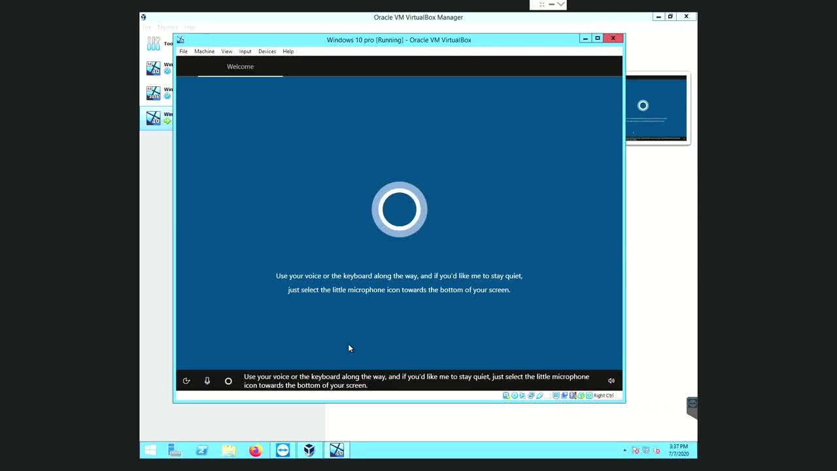Image resolution: width=837 pixels, height=471 pixels.
Task: Open the TeamViewer side panel tab at right edge
Action: coord(692,406)
